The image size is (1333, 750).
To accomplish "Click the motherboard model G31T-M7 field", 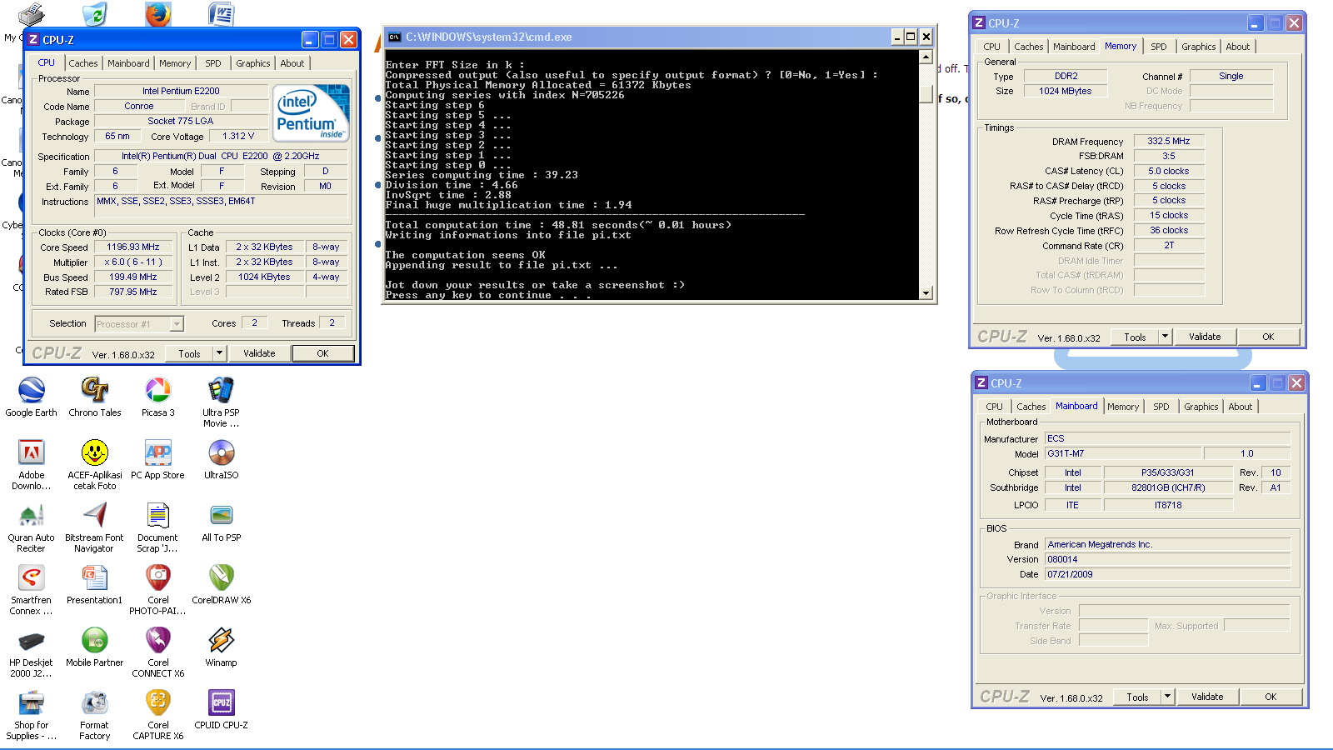I will click(1123, 453).
